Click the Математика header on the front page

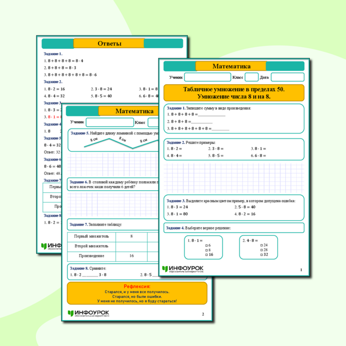[231, 66]
